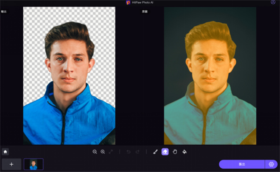The height and width of the screenshot is (172, 280).
Task: Open export settings gear icon
Action: (271, 164)
